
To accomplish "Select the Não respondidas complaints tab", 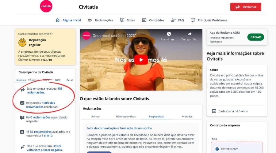I will (126, 117).
